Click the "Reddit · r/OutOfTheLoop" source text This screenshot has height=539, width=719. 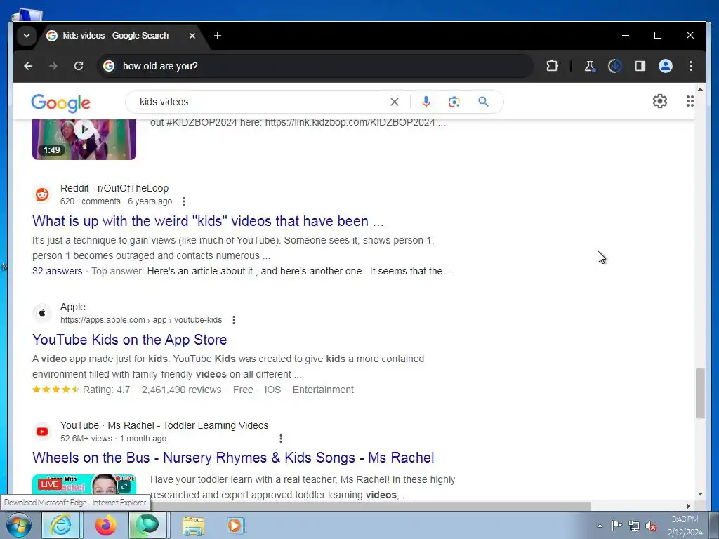(114, 188)
